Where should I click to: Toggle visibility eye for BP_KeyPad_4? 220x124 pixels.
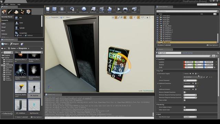(157, 34)
